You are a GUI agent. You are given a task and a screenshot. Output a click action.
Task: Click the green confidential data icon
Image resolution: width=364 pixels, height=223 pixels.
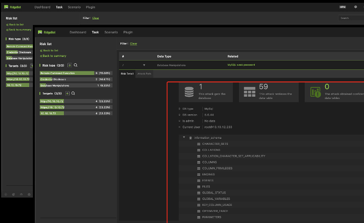point(315,92)
